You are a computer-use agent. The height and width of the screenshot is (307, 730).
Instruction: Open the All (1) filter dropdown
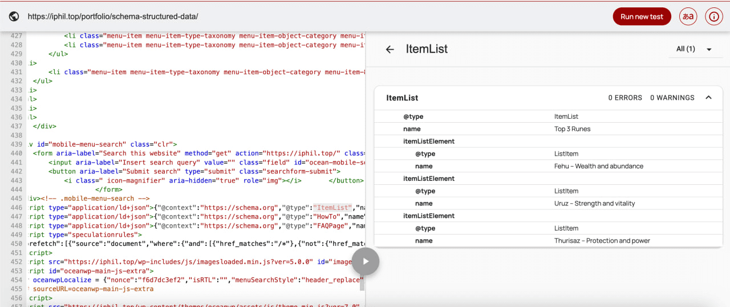coord(694,49)
